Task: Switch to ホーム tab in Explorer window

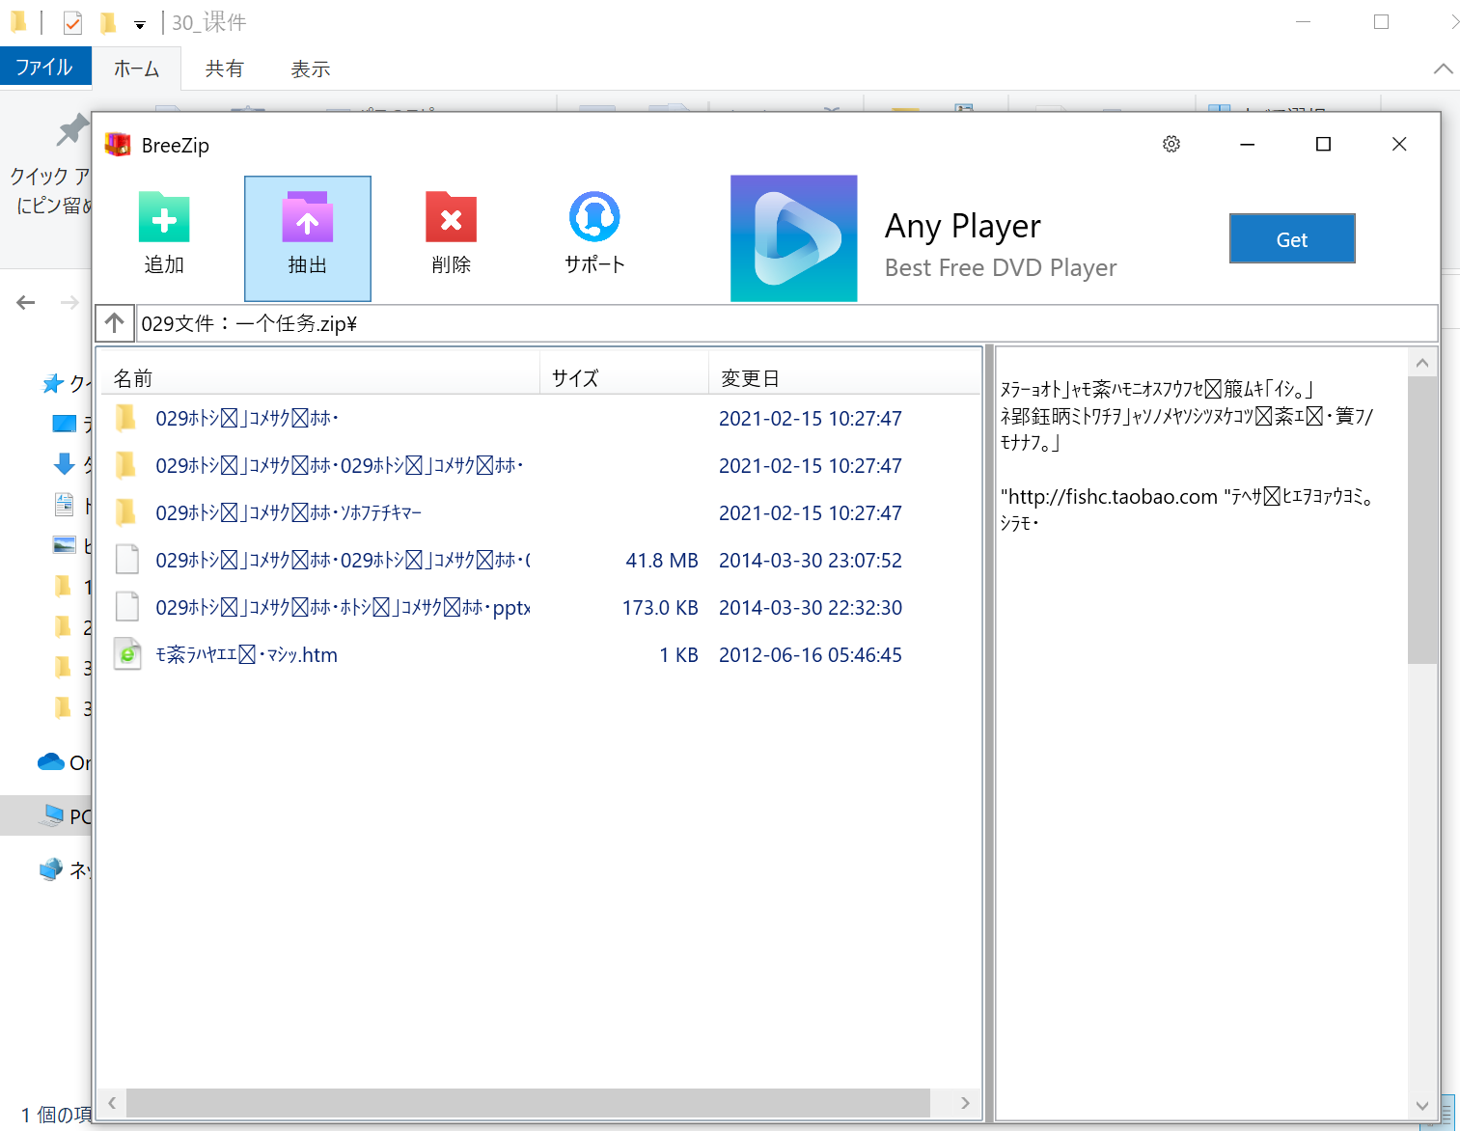Action: pyautogui.click(x=136, y=69)
